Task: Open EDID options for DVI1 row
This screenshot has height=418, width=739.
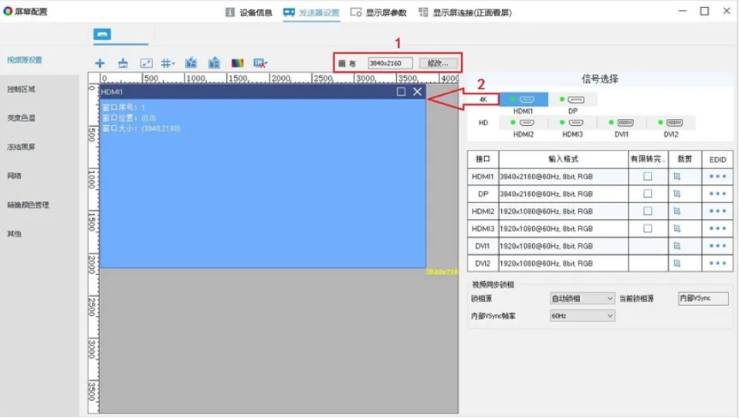Action: tap(717, 246)
